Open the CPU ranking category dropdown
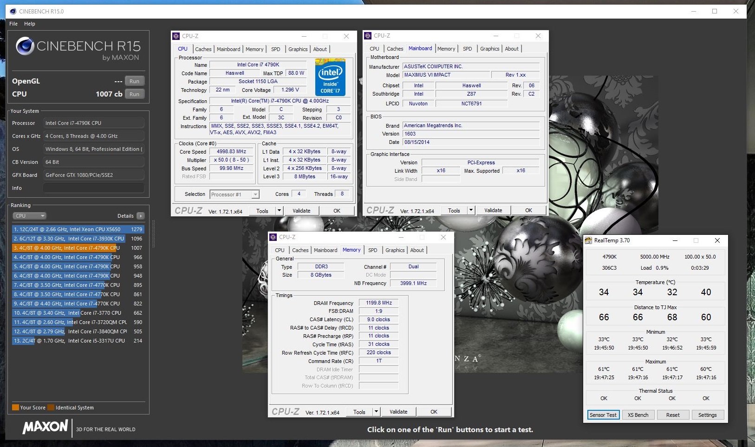 tap(29, 216)
